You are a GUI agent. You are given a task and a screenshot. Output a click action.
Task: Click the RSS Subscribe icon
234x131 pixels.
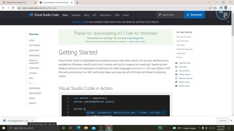176,67
